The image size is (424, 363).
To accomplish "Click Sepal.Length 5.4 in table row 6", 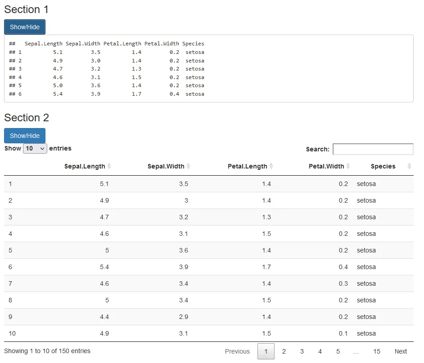I will [x=104, y=267].
